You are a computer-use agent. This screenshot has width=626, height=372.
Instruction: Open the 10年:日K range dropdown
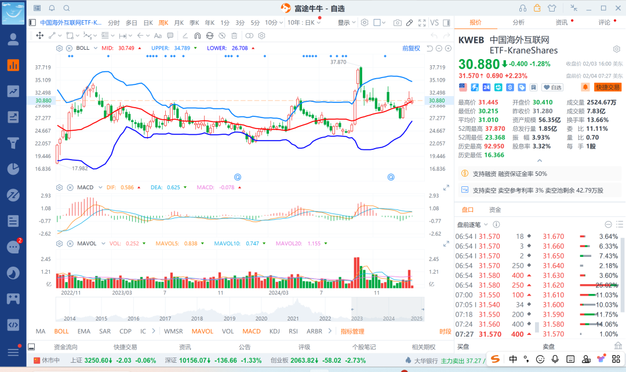click(304, 23)
